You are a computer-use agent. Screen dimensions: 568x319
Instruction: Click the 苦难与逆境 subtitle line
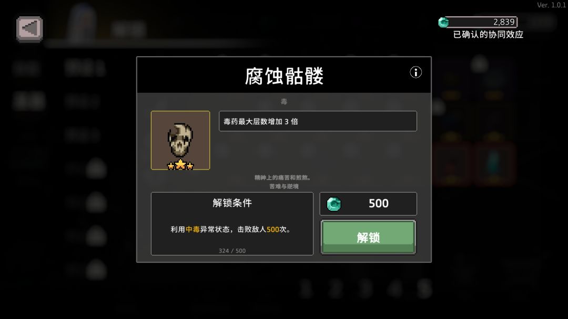click(284, 186)
